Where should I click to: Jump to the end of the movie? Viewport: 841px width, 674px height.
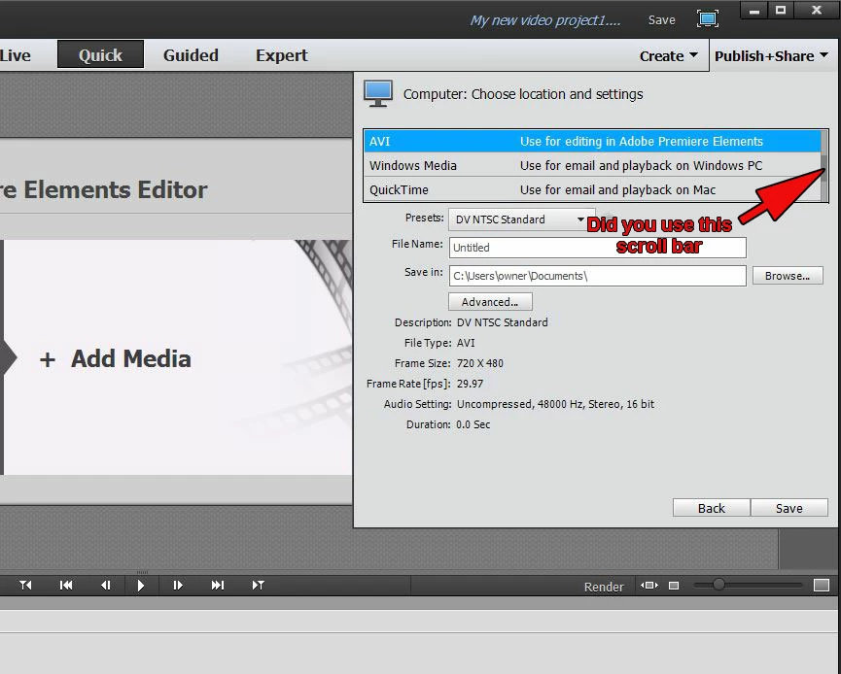[217, 585]
